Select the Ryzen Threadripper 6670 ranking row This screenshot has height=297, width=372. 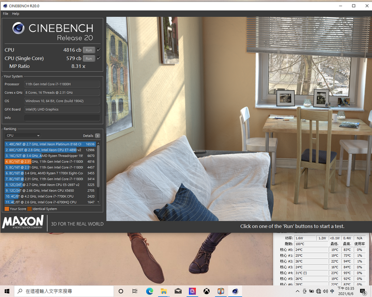tap(50, 156)
